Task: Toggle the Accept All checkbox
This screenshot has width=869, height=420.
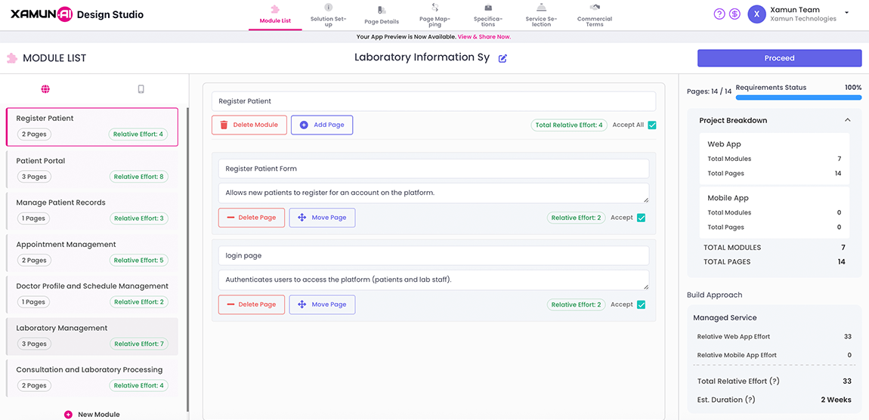Action: click(x=652, y=125)
